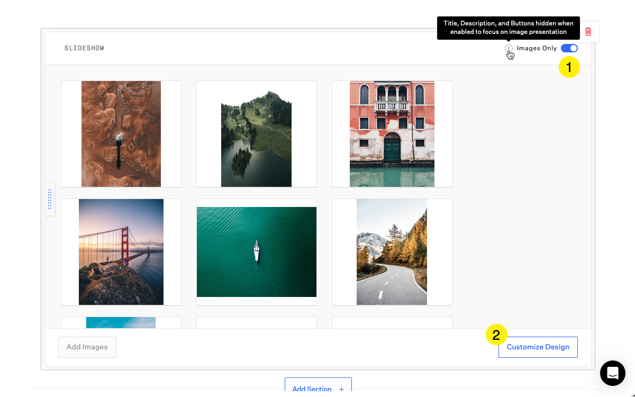Click the yellow number 2 marker

click(x=496, y=335)
